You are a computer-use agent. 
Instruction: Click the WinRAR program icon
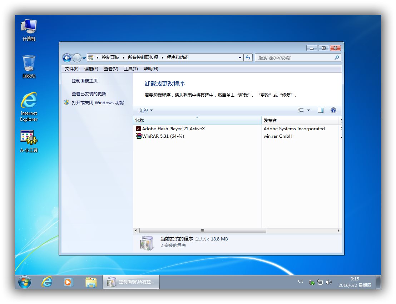138,136
